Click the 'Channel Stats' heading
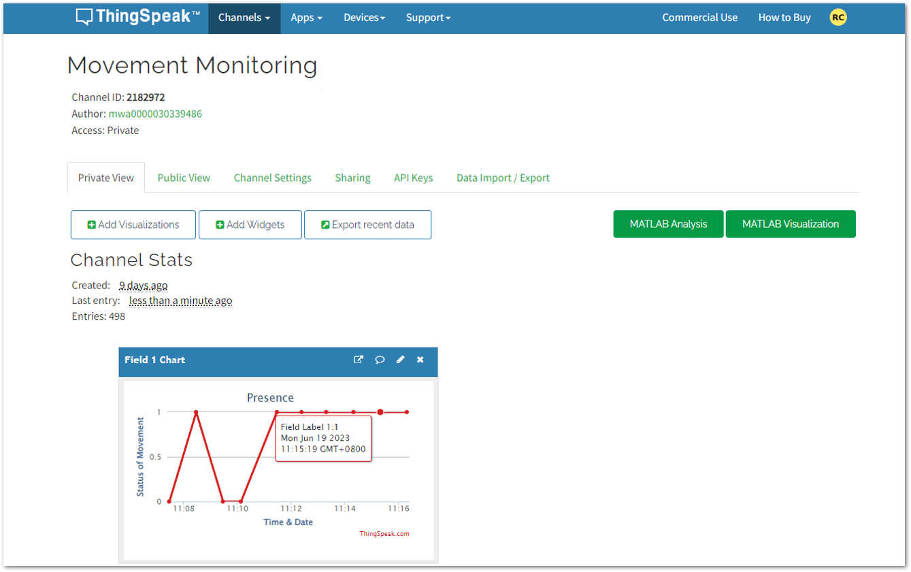Viewport: 911px width, 572px height. pyautogui.click(x=131, y=260)
